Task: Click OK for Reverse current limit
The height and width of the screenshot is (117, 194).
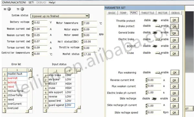Action: 174,80
